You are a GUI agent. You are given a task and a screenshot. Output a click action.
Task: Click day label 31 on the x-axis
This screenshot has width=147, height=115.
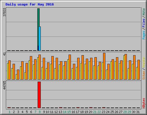click(x=138, y=112)
